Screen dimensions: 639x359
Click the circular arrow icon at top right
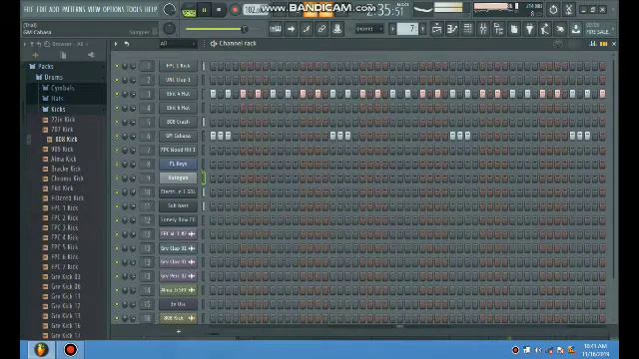(553, 9)
